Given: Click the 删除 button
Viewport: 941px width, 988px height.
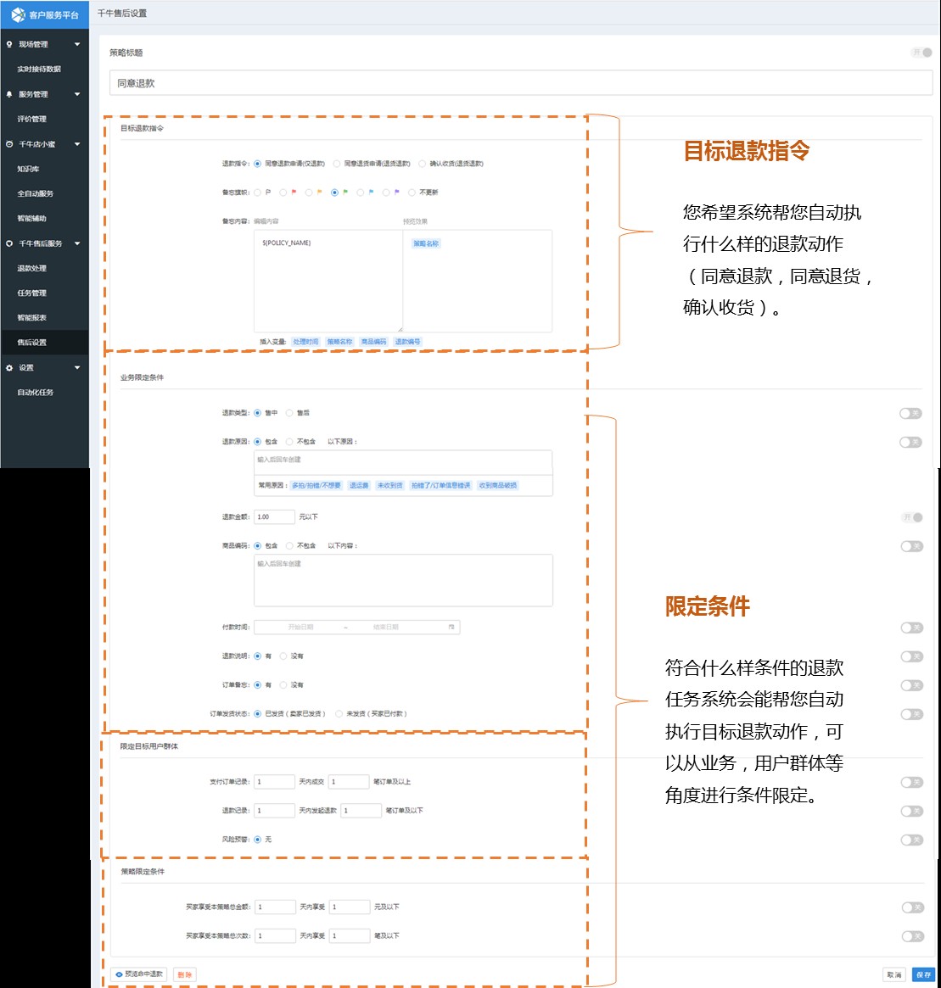Looking at the screenshot, I should pyautogui.click(x=185, y=974).
